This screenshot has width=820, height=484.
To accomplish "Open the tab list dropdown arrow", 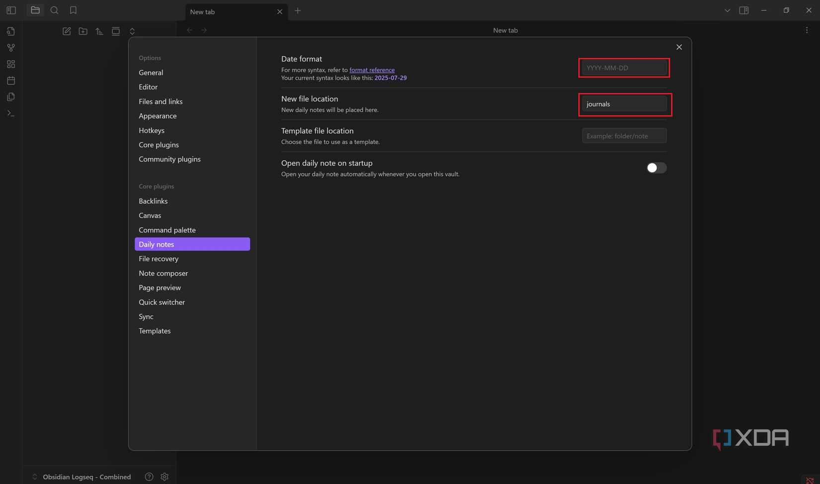I will tap(727, 10).
